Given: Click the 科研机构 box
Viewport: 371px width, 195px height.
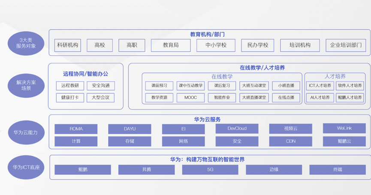Looking at the screenshot, I should pos(67,45).
